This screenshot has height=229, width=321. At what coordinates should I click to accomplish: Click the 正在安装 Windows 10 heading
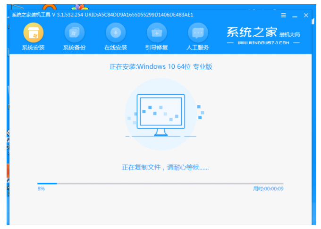tap(160, 67)
